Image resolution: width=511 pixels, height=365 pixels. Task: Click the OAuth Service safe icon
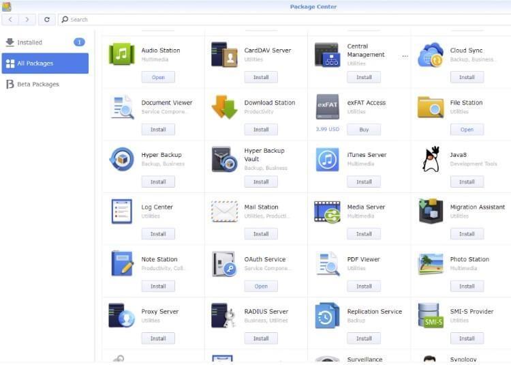point(224,264)
